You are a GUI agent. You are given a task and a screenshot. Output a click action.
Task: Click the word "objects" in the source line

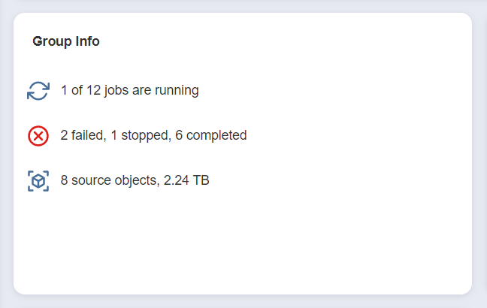(x=134, y=181)
